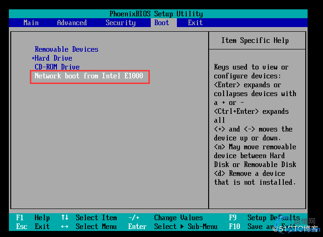
Task: Click the left-right arrows Select Menu hint
Action: [89, 226]
